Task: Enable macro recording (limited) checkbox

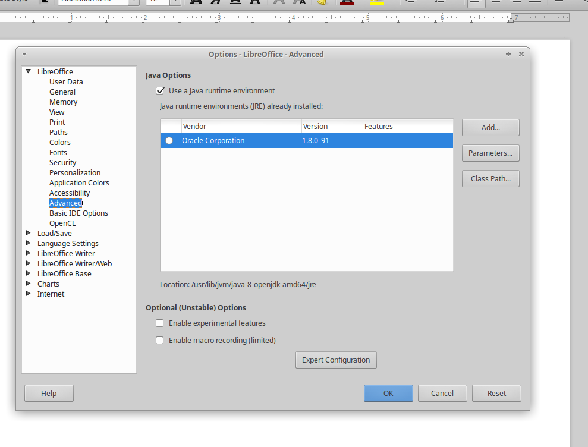Action: point(160,340)
